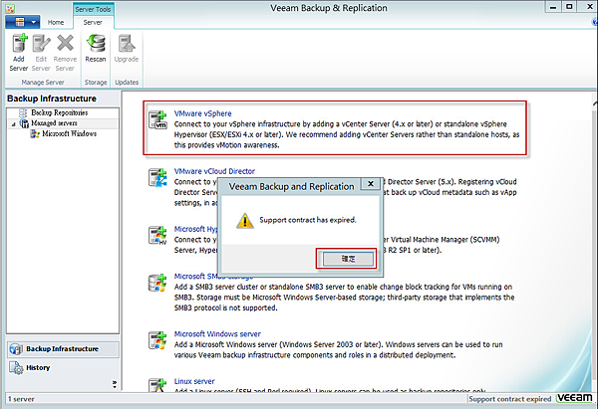
Task: Click the History pane icon
Action: [16, 368]
